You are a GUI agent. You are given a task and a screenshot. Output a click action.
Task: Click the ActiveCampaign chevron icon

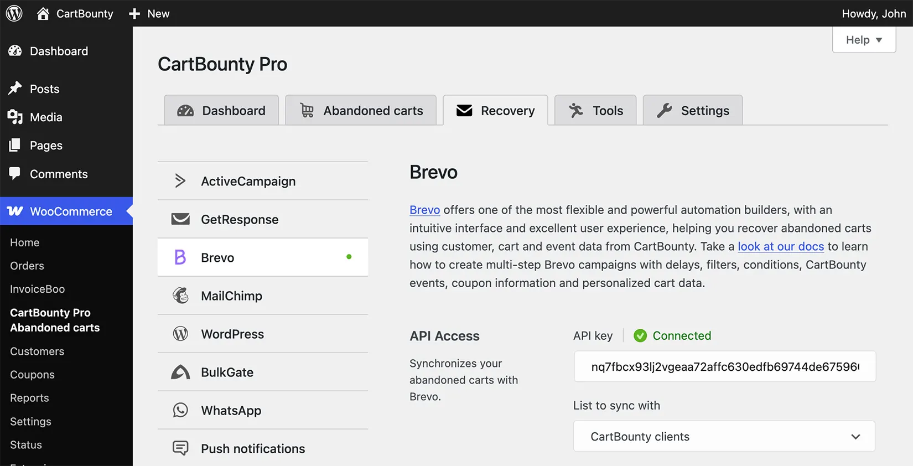coord(180,181)
